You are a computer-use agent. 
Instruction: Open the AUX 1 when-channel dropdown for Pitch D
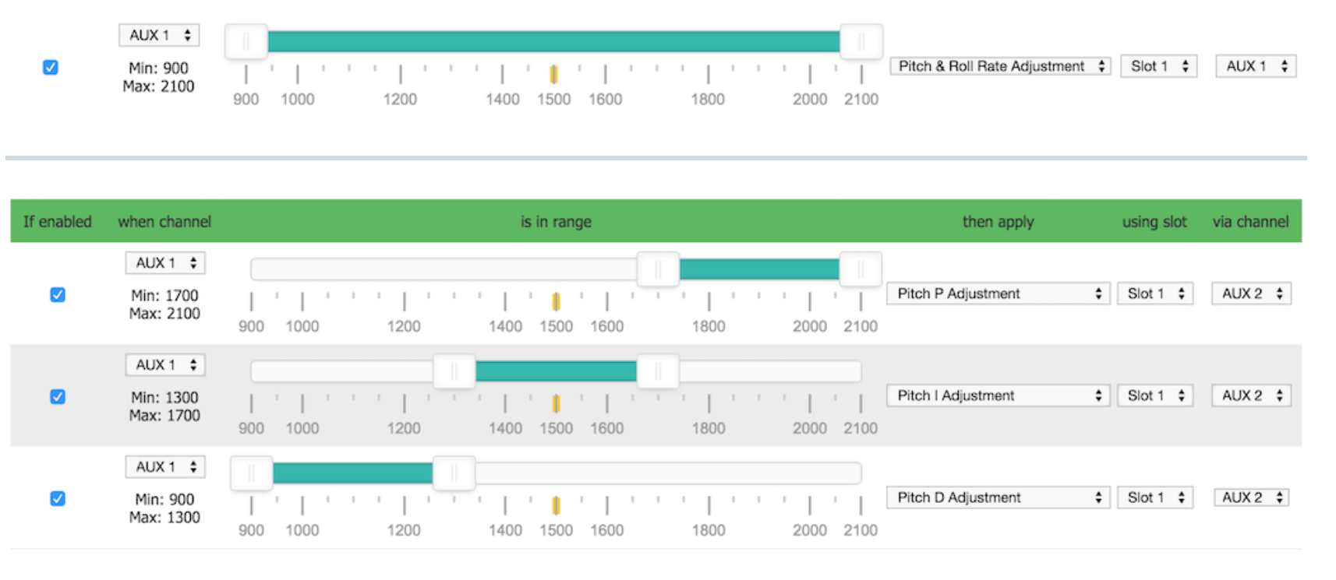tap(165, 466)
